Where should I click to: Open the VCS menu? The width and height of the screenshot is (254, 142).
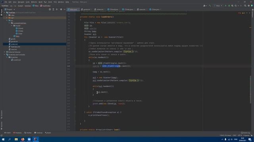point(55,2)
